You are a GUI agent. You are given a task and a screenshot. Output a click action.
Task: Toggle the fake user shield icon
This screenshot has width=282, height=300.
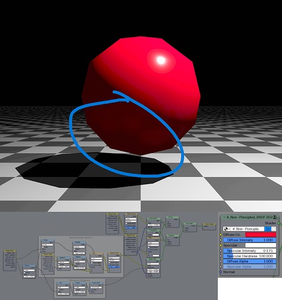[274, 229]
